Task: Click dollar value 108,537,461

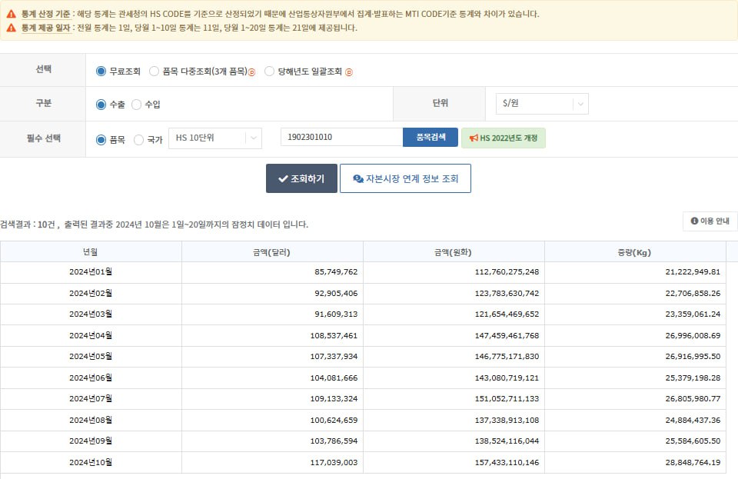Action: pos(334,335)
